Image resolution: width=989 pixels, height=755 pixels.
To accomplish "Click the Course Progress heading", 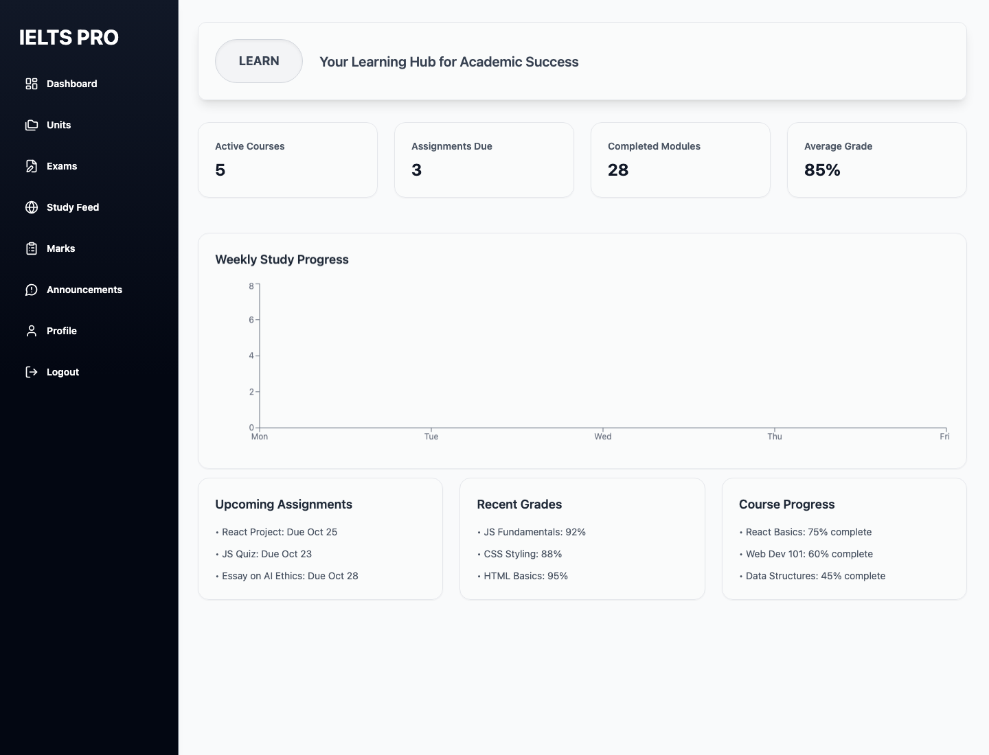I will 787,504.
